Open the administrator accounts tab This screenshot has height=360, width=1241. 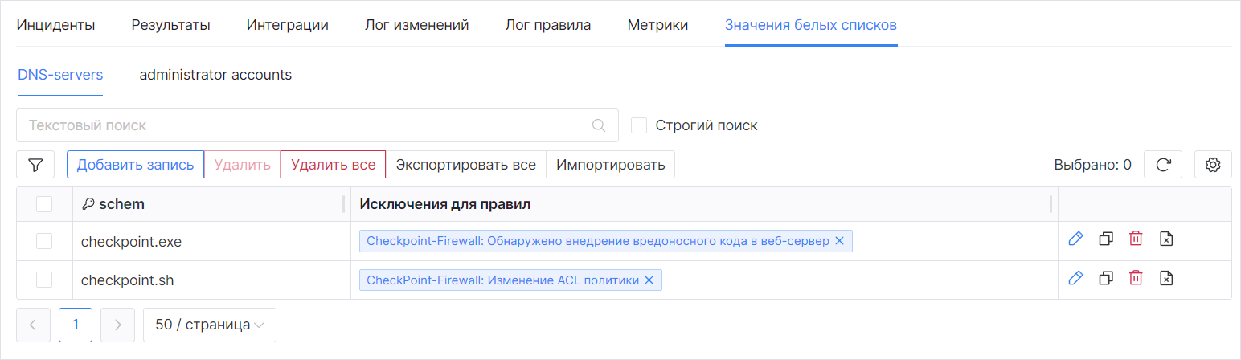215,75
